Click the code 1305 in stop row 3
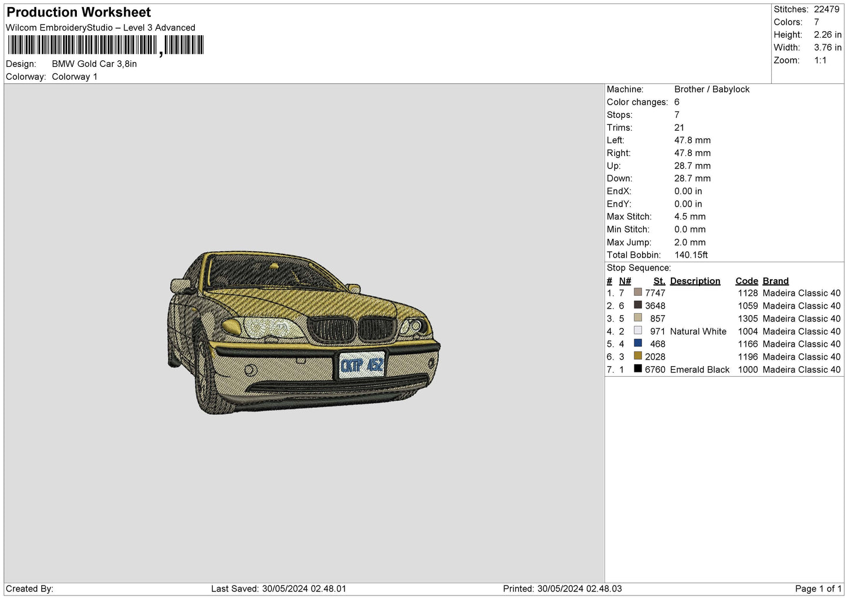Screen dimensions: 848x599 pos(748,319)
